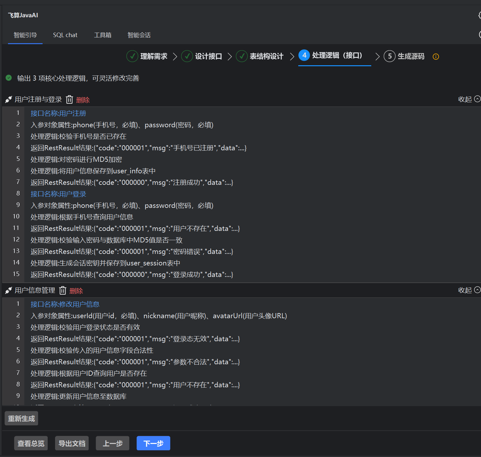
Task: Click line 处理逻辑:校验手机号是否已存在
Action: (78, 136)
